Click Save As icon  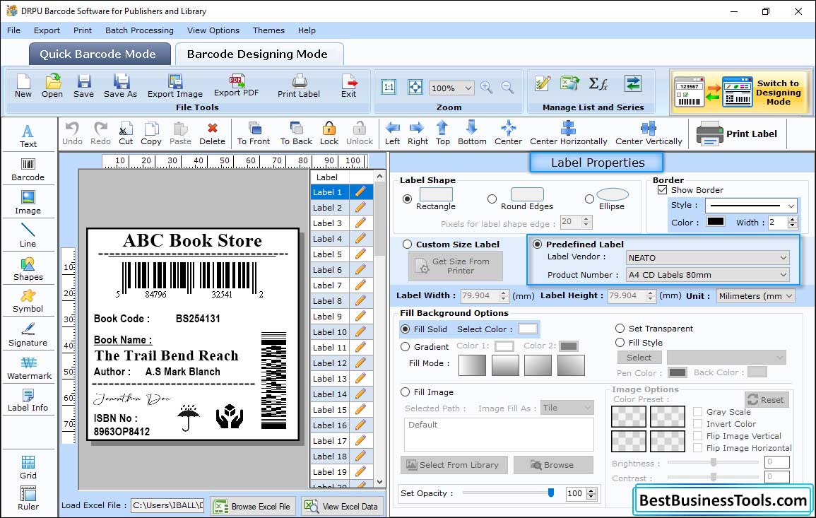click(x=121, y=86)
